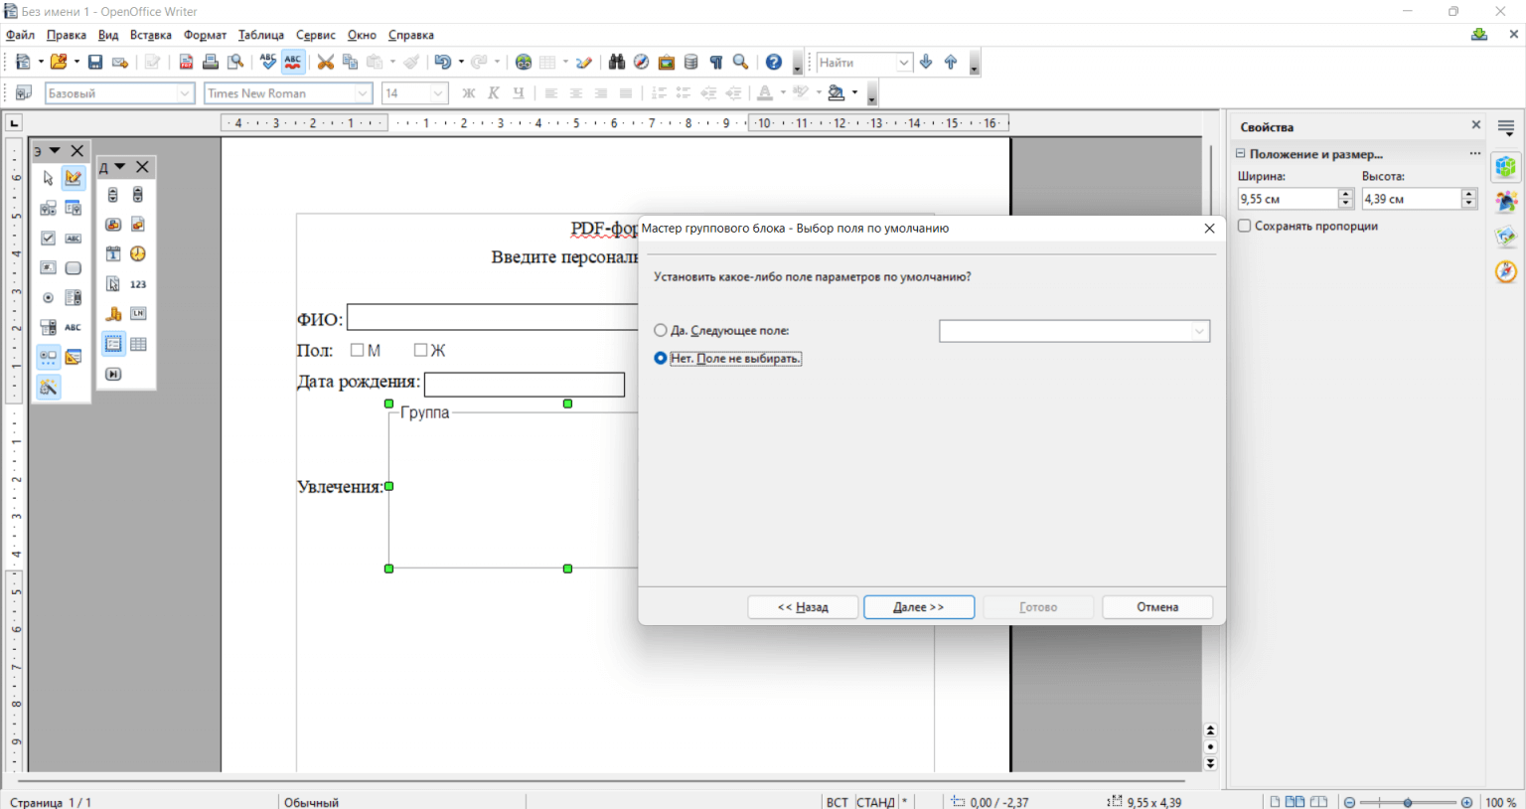
Task: Select the Check Box form control tool
Action: pyautogui.click(x=48, y=239)
